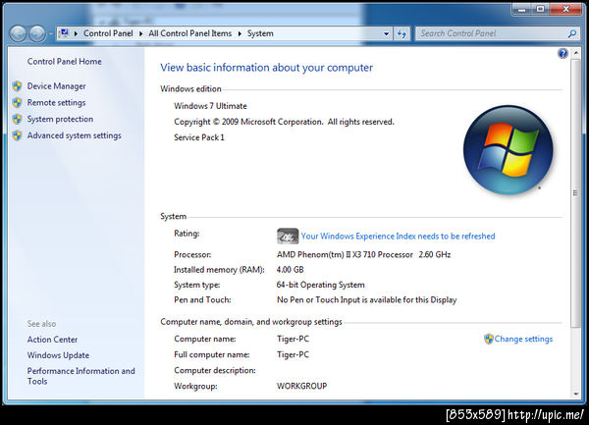Select System in the breadcrumb path
The width and height of the screenshot is (589, 425).
point(260,33)
